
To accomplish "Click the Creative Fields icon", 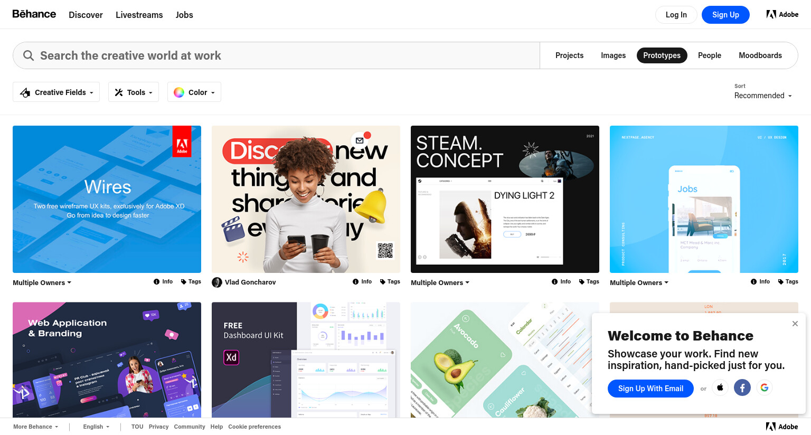I will click(25, 92).
